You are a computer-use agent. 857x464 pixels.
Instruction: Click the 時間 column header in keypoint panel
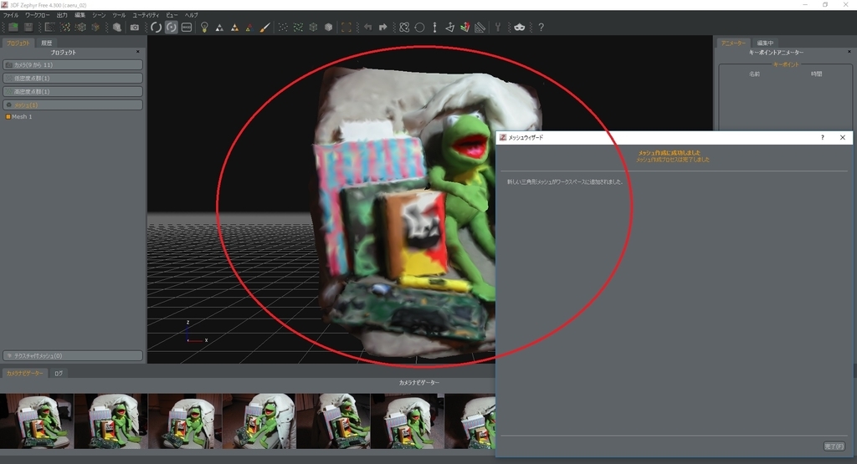817,74
